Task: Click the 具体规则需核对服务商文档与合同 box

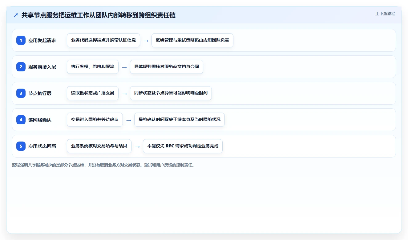Action: pyautogui.click(x=167, y=67)
